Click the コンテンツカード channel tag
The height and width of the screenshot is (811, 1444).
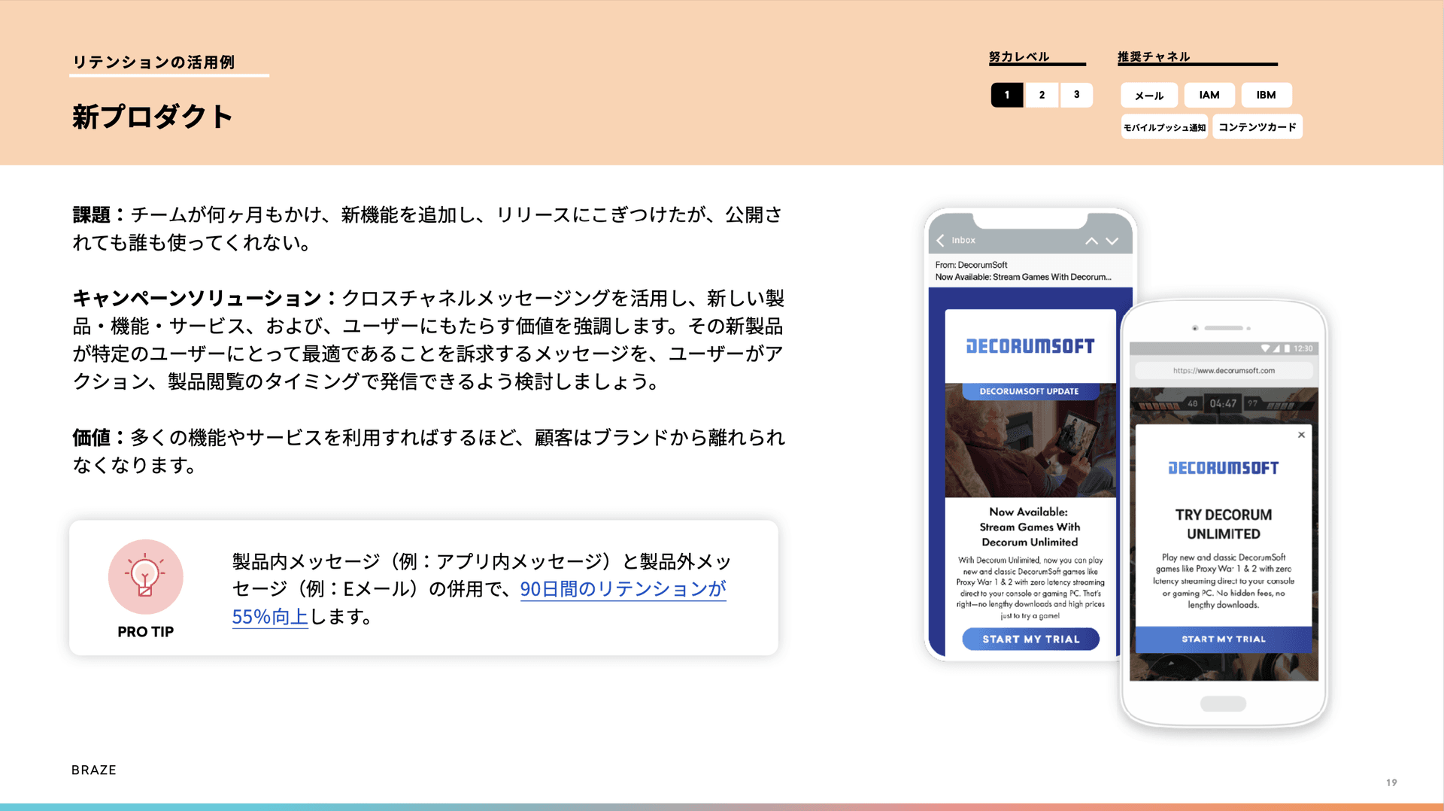point(1257,127)
